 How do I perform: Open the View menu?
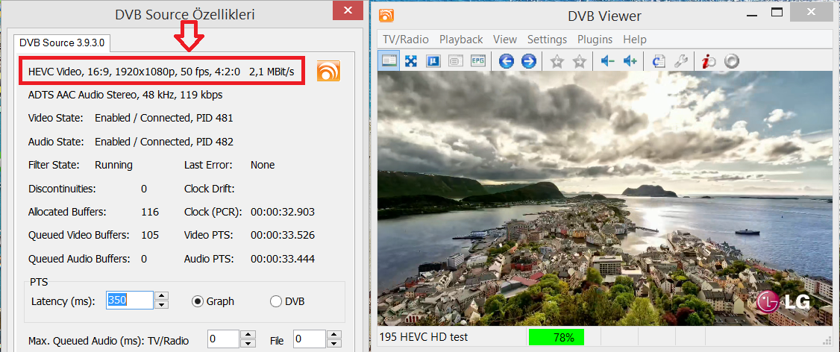click(x=504, y=39)
